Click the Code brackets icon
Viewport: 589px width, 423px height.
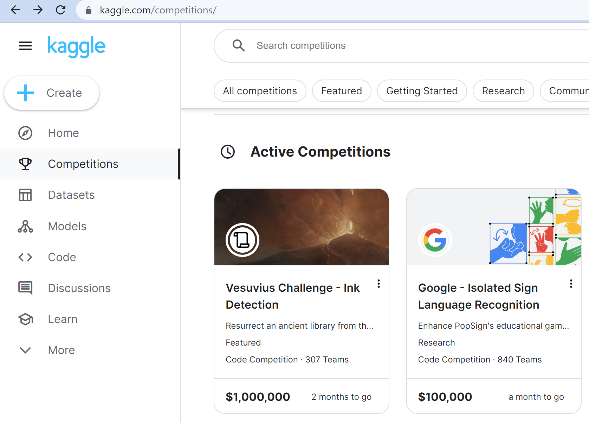[x=25, y=257]
